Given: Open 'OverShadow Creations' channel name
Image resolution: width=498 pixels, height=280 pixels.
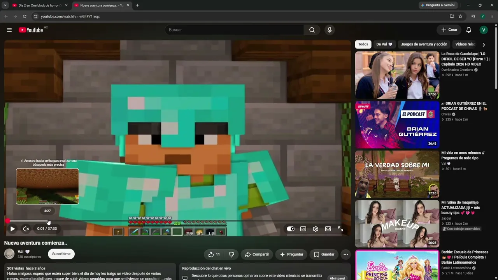Looking at the screenshot, I should click(457, 70).
